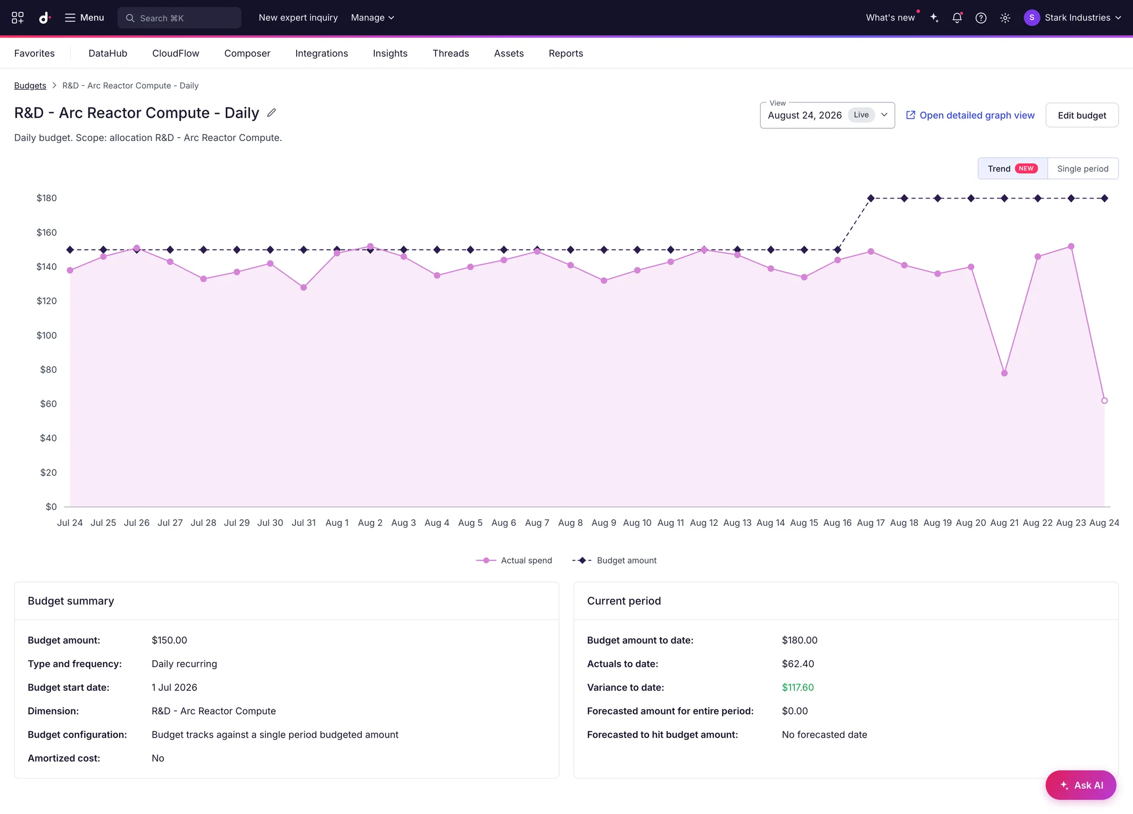Click the No forecasted date text
Screen dimensions: 1133x814
click(x=824, y=735)
